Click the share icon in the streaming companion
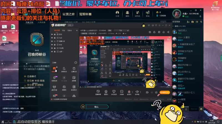 [x=168, y=32]
